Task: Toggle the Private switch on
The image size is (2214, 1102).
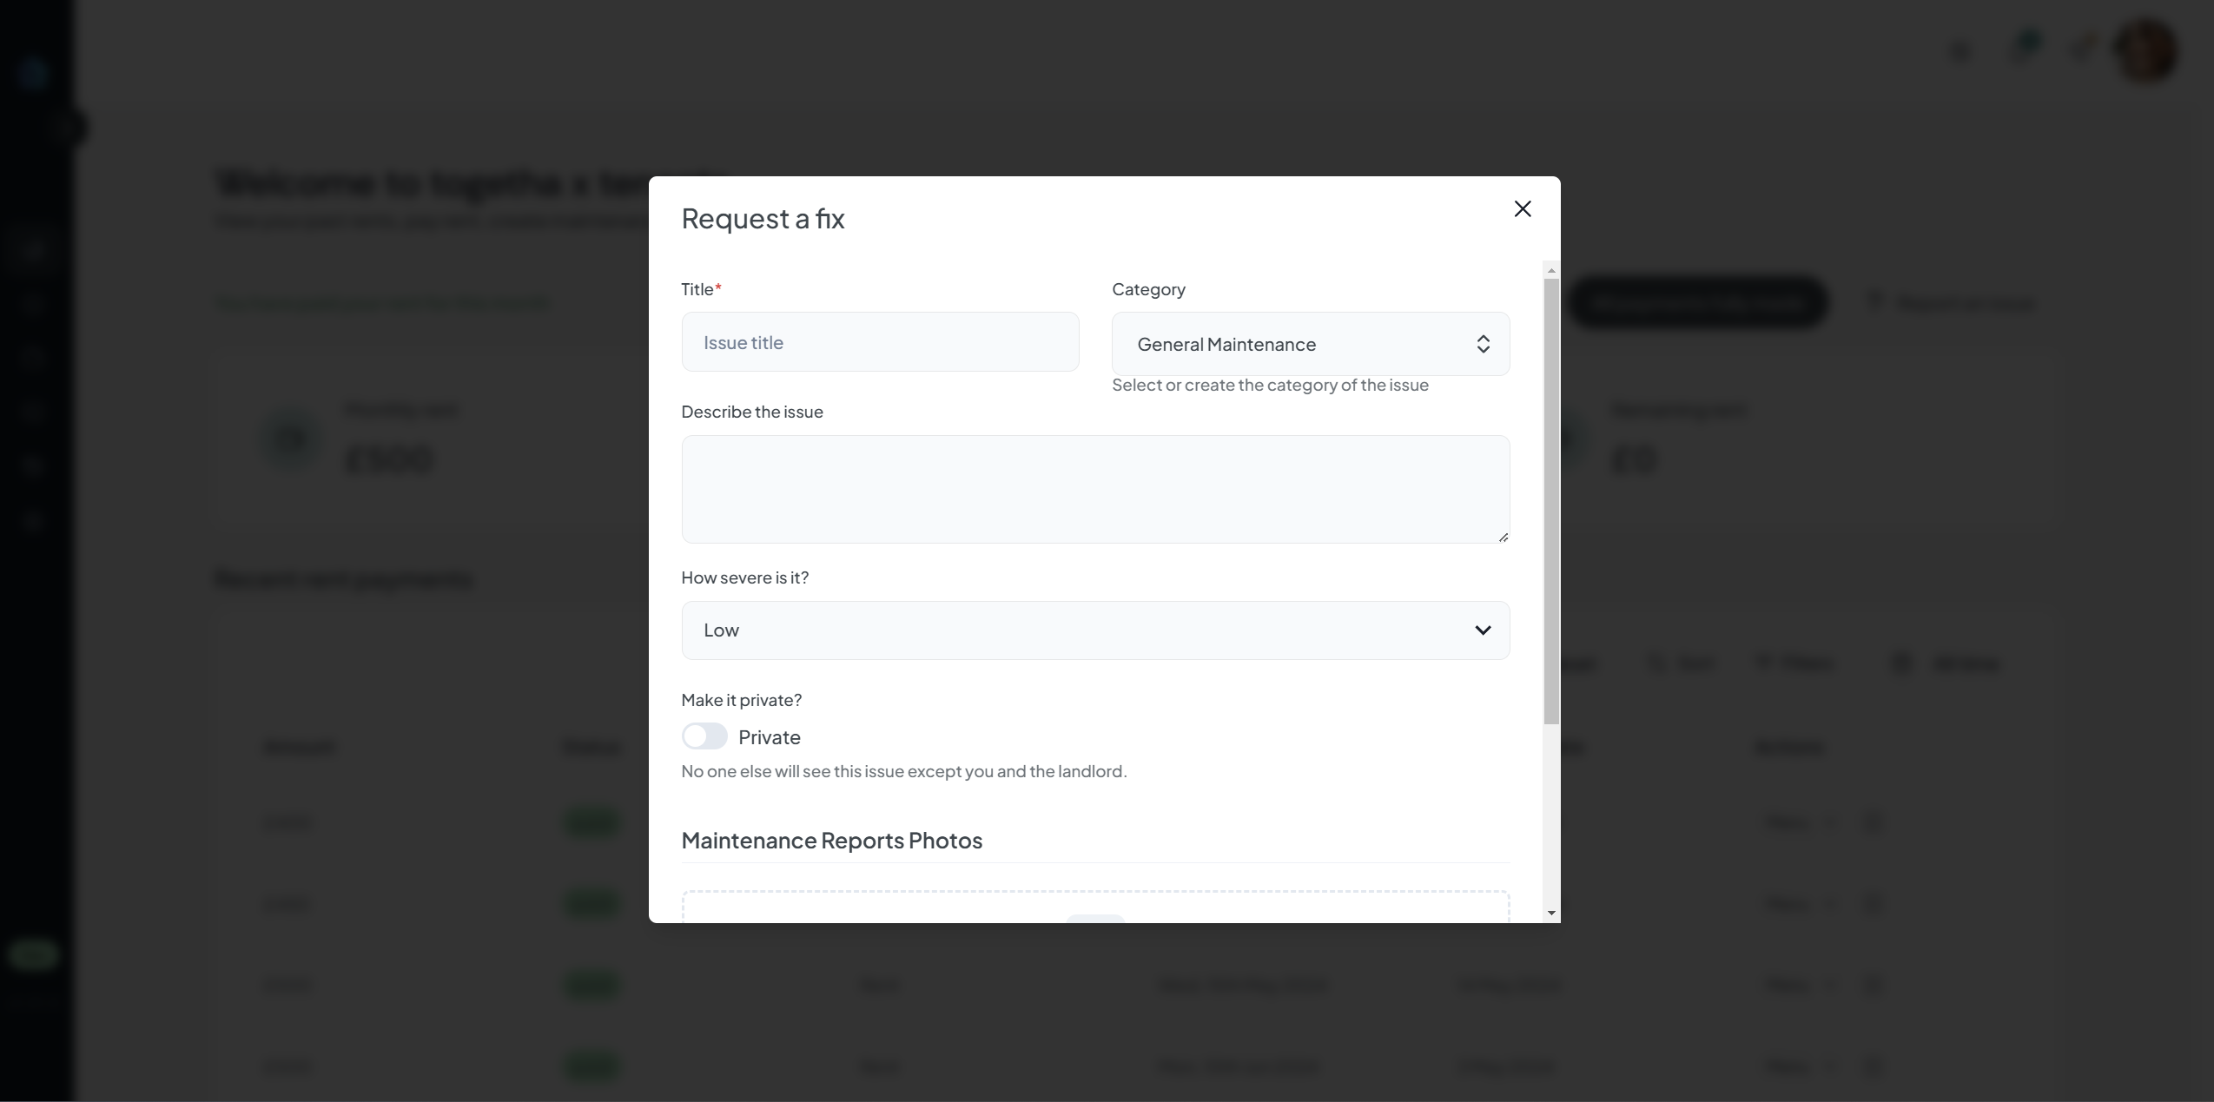Action: (704, 736)
